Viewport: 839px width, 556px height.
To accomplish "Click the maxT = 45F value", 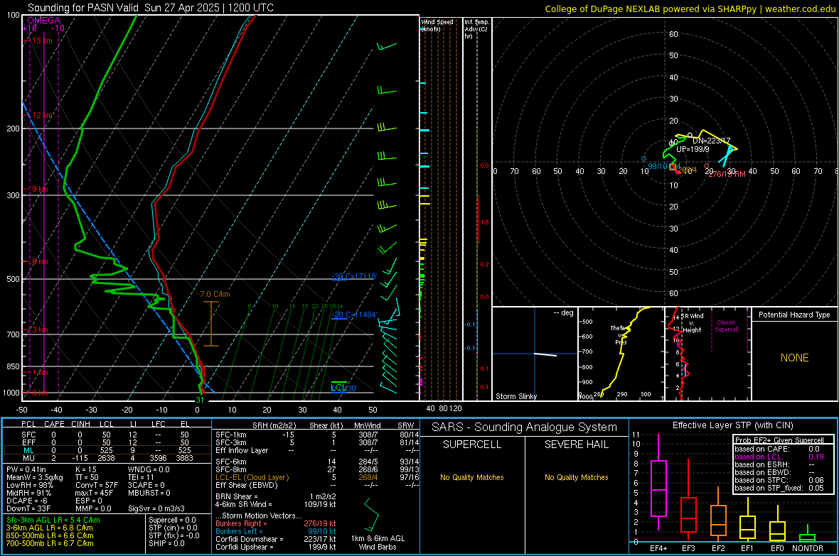I will pyautogui.click(x=94, y=493).
